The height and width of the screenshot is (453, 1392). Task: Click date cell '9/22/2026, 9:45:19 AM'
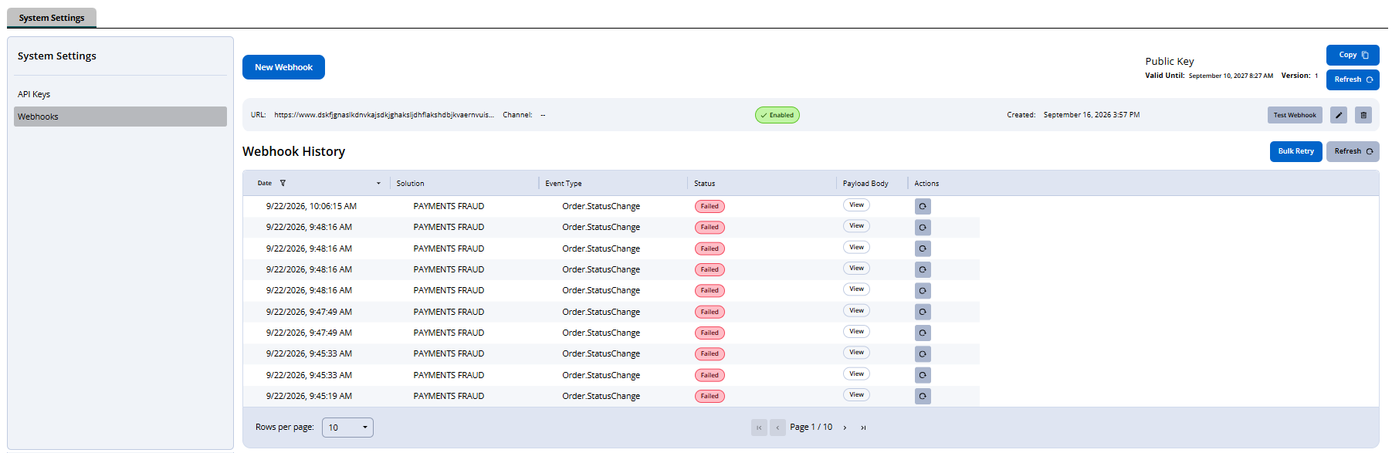(309, 396)
